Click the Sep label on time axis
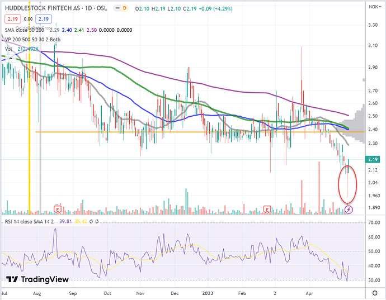386x300 pixels. [73, 293]
